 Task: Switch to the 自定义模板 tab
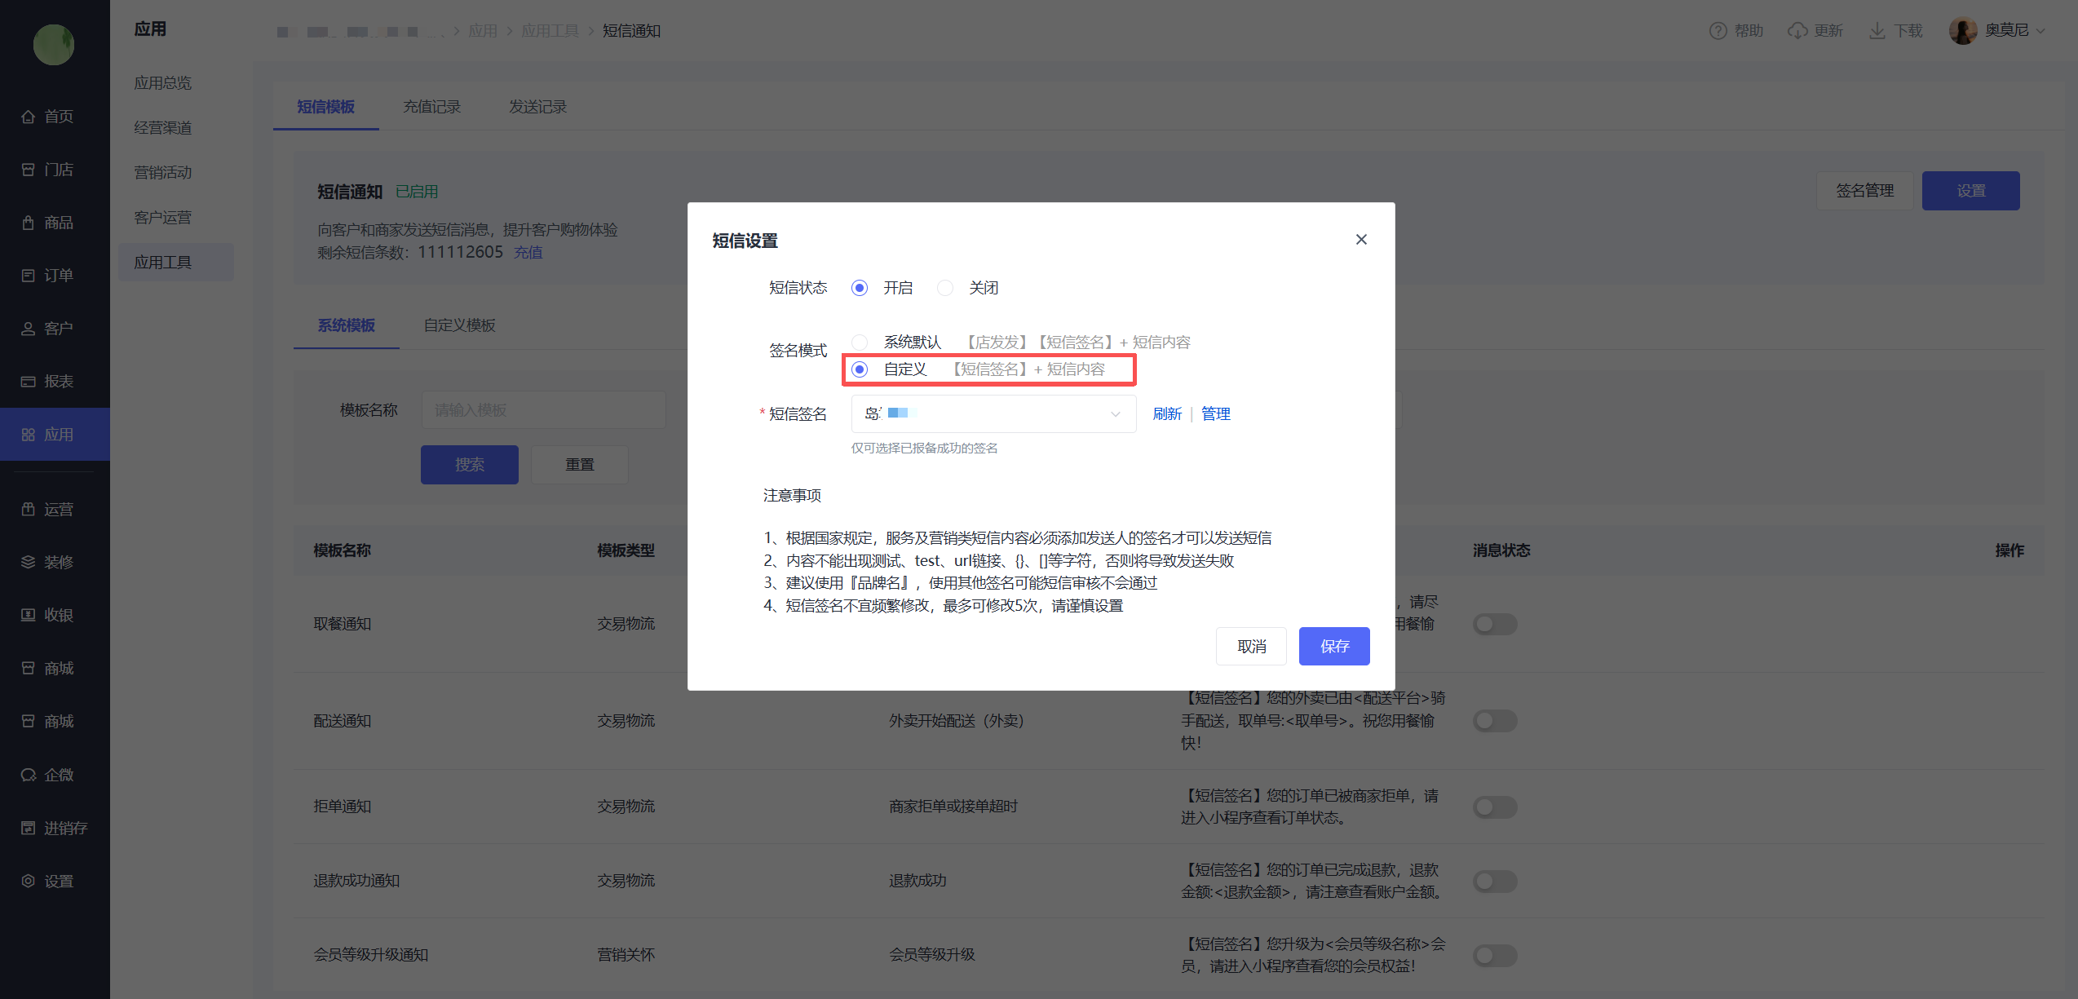(459, 325)
